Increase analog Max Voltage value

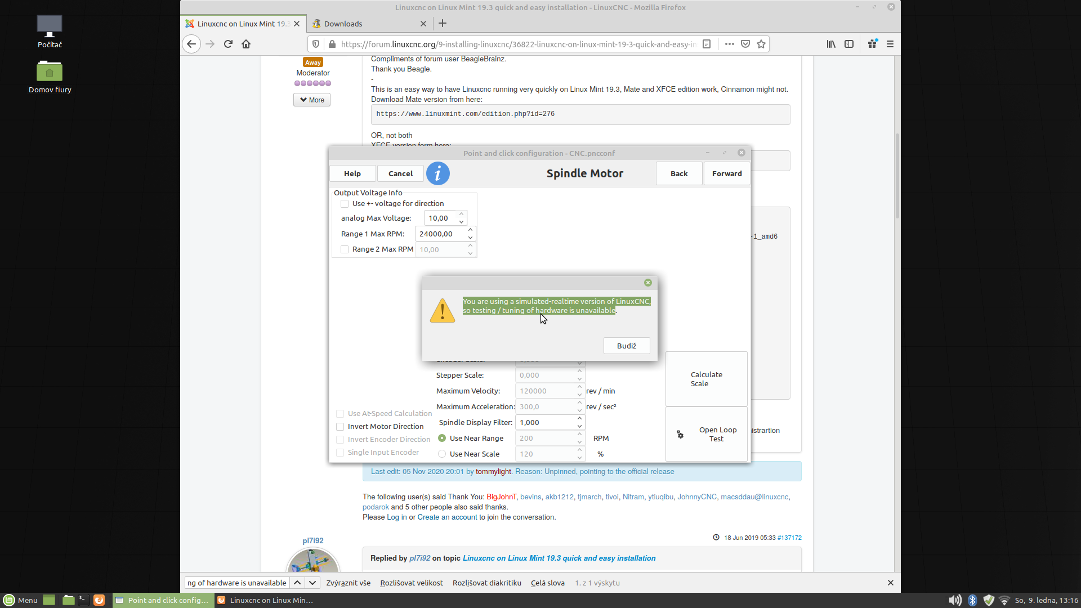click(461, 214)
